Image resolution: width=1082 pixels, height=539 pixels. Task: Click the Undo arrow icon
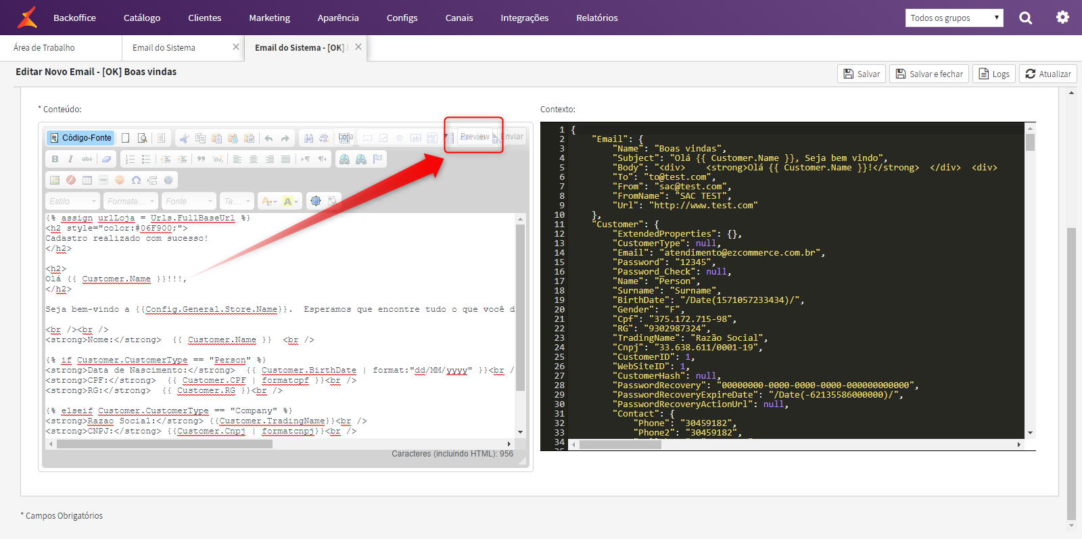[268, 138]
